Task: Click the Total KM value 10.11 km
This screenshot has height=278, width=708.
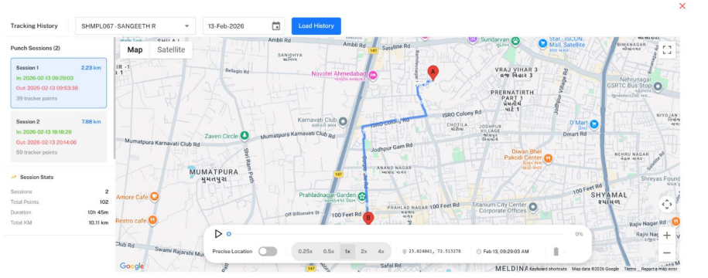Action: click(98, 222)
